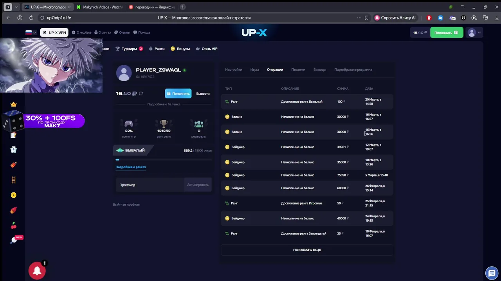The height and width of the screenshot is (281, 501).
Task: Open the cherry slots game in sidebar
Action: [14, 226]
